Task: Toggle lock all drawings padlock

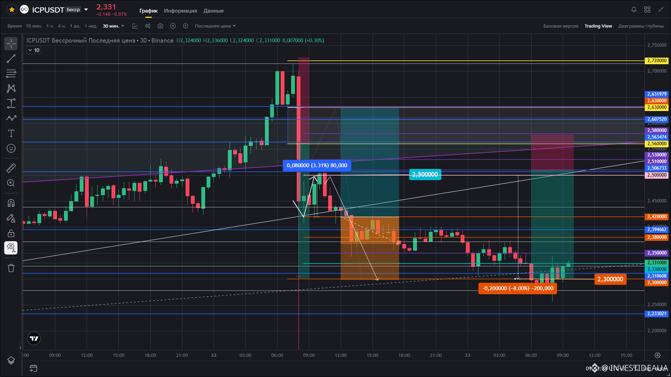Action: (11, 233)
